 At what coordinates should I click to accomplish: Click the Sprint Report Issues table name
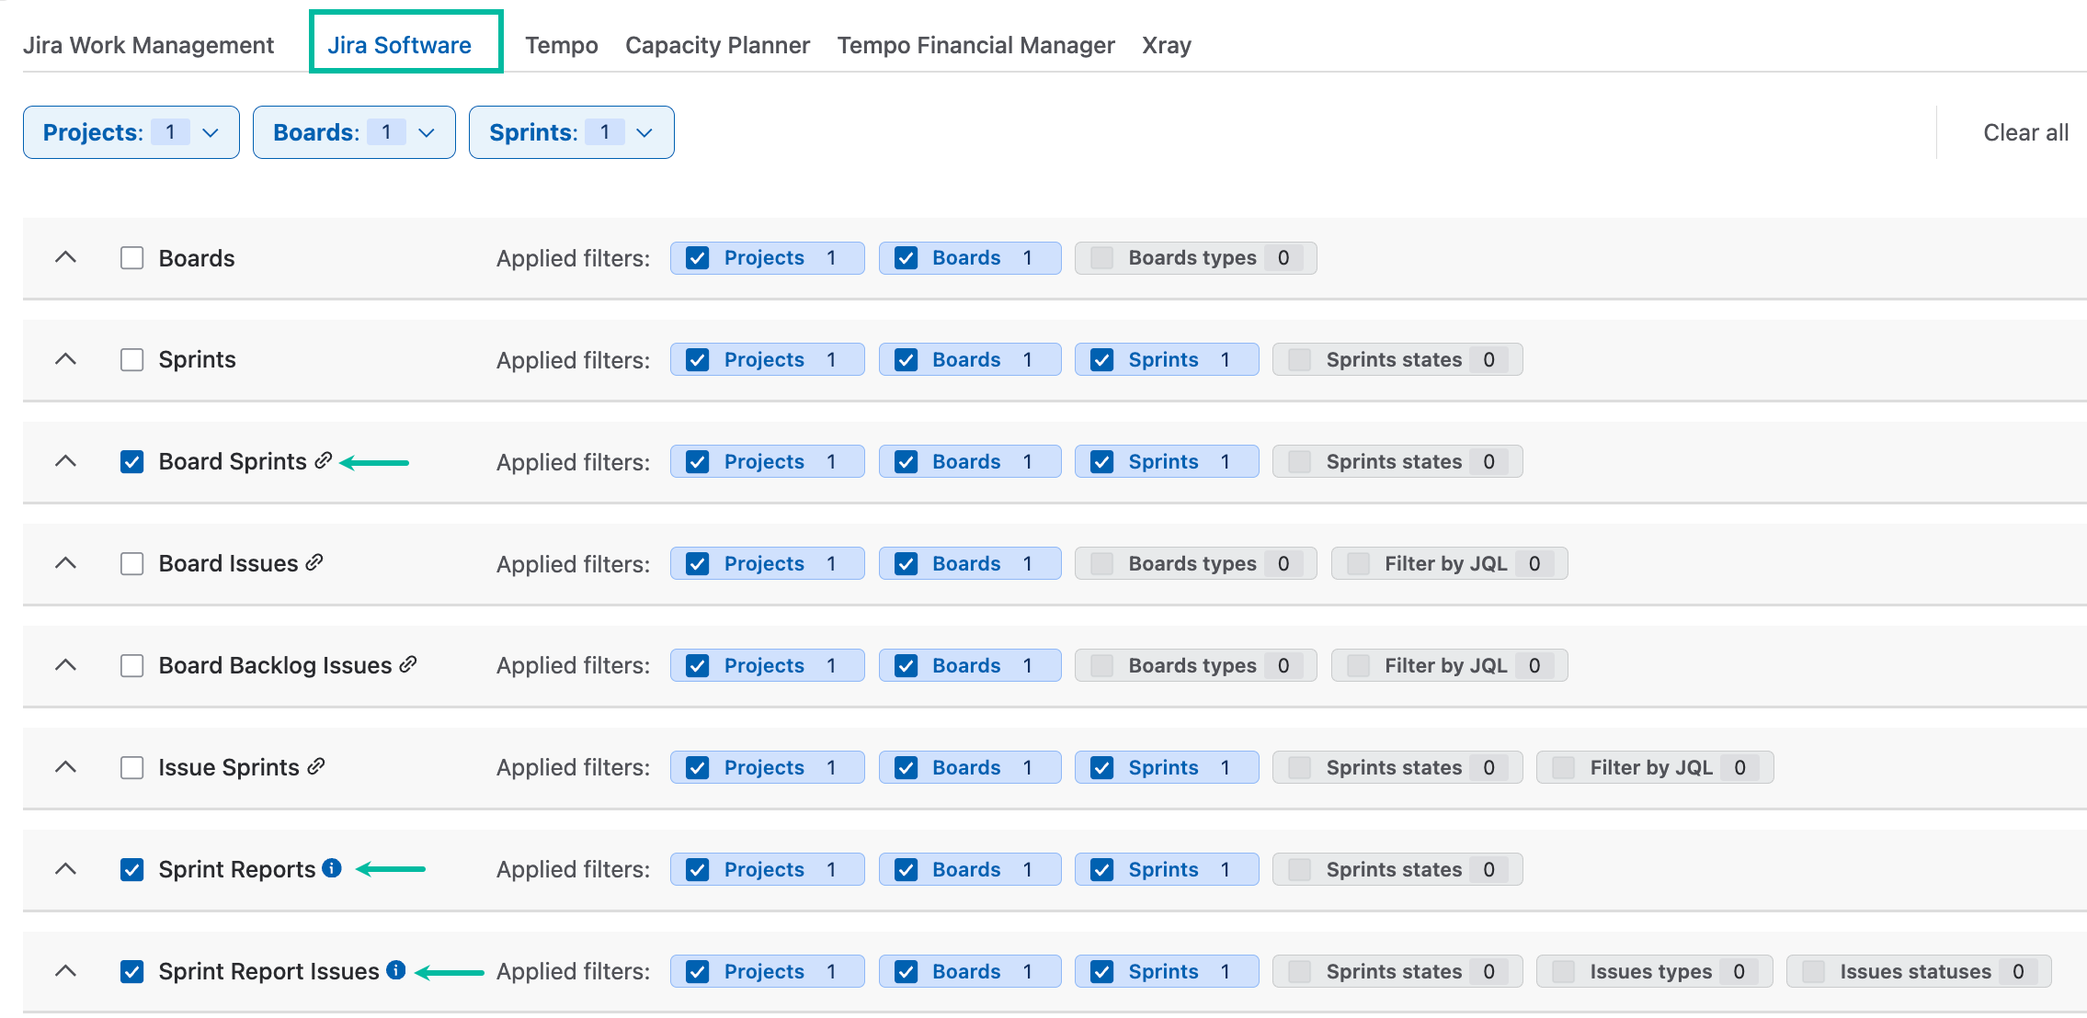point(268,971)
